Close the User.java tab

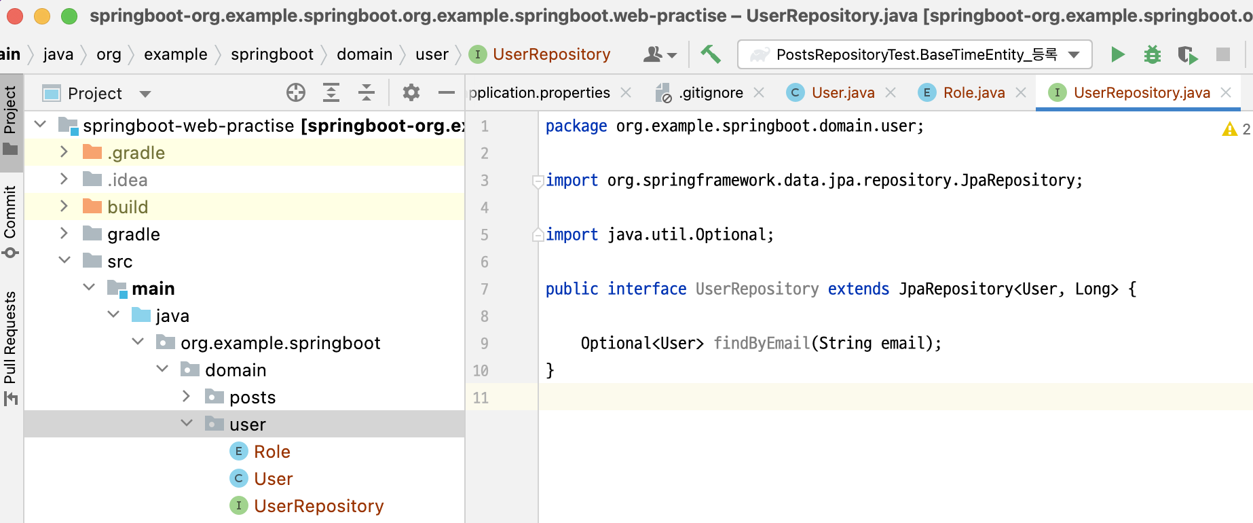point(891,92)
